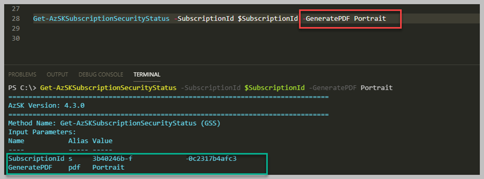Click line number 27 in gutter
The image size is (484, 179).
(x=15, y=9)
